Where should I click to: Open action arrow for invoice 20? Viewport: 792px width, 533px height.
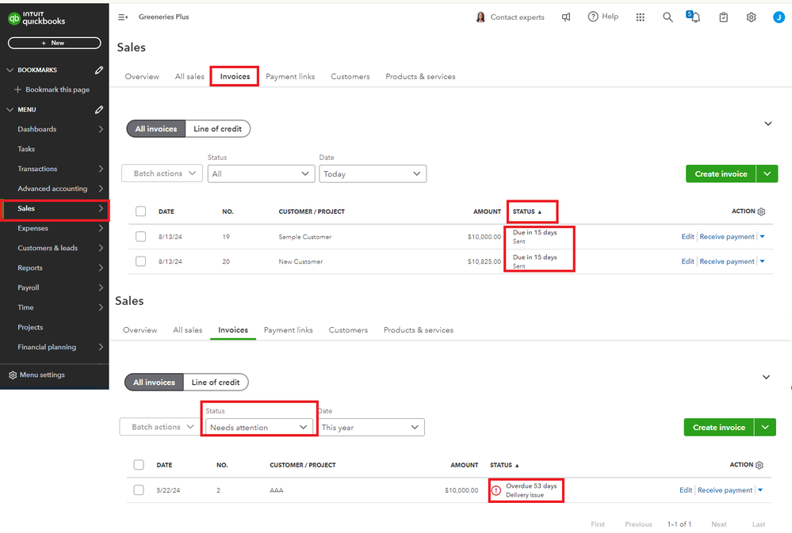coord(762,261)
